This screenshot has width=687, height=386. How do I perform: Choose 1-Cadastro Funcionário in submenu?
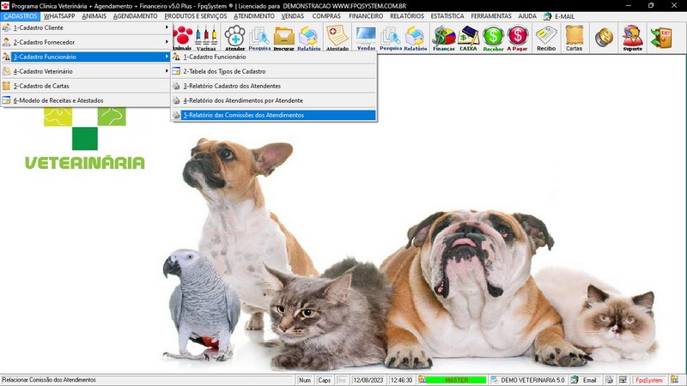point(274,57)
